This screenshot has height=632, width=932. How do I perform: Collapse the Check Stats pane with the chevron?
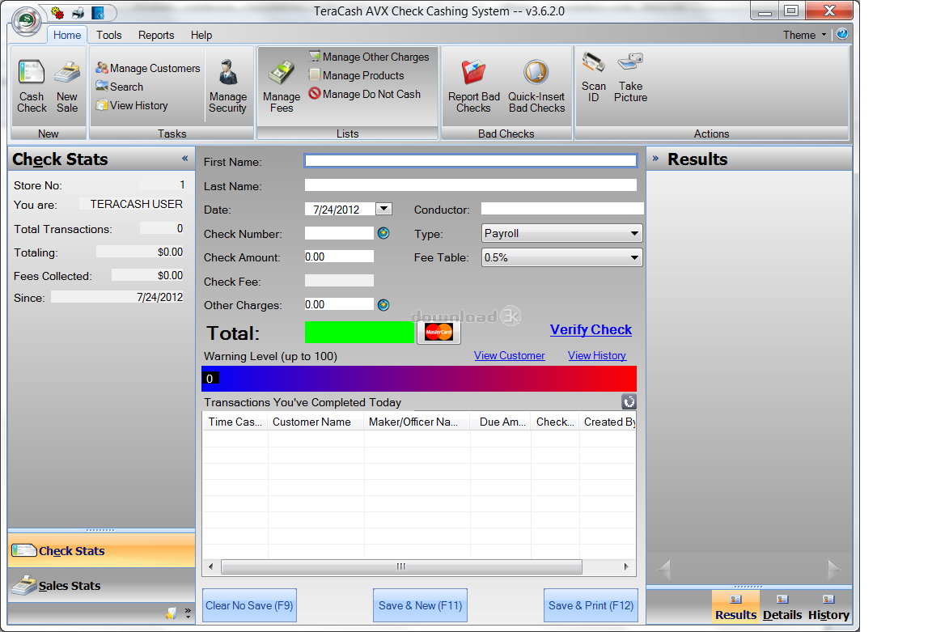pyautogui.click(x=184, y=158)
